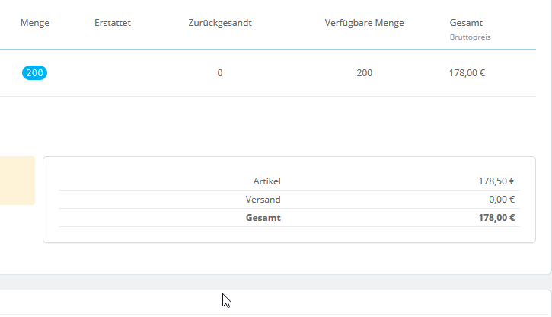Click the Artikel label in totals summary
Image resolution: width=552 pixels, height=317 pixels.
(x=266, y=181)
